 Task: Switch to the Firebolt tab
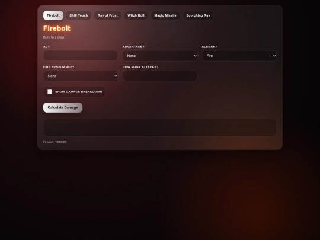(53, 15)
